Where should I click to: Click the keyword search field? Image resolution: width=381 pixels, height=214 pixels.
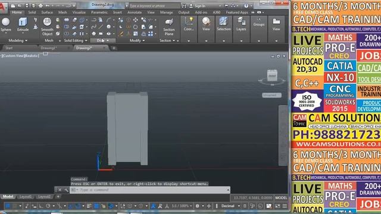coord(155,5)
